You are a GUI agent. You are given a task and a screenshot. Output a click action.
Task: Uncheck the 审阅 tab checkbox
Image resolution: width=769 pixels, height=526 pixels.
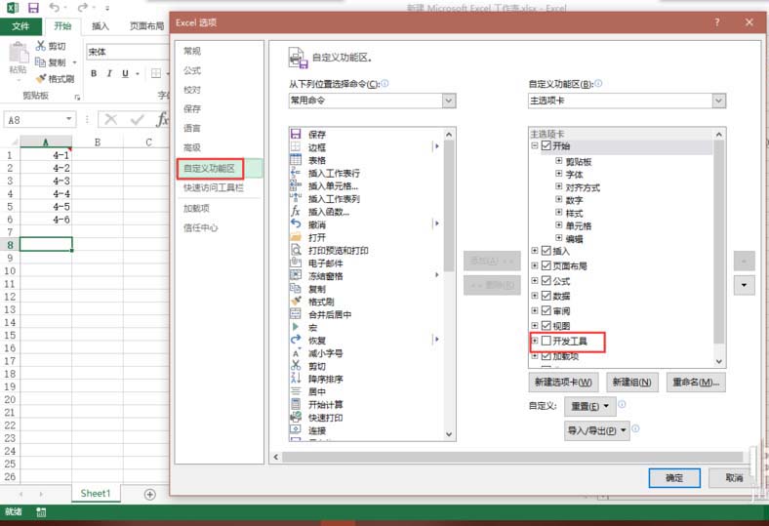click(546, 310)
